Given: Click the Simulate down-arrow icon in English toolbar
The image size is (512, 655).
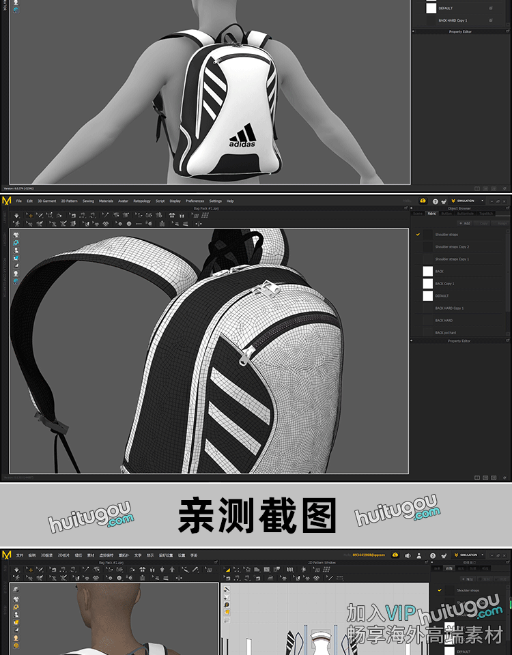Looking at the screenshot, I should pos(16,216).
